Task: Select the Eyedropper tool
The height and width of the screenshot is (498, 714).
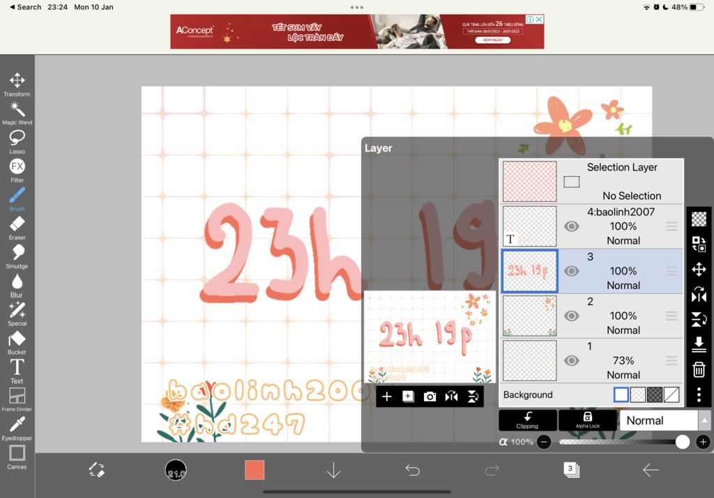Action: [x=17, y=429]
